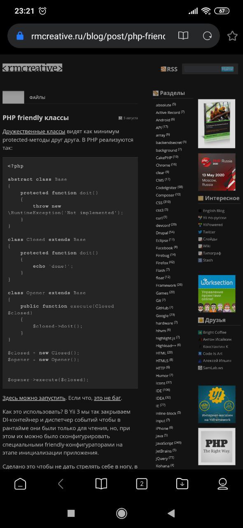Open the CSS category with 310 posts
Viewport: 243px width, 528px height.
[159, 203]
